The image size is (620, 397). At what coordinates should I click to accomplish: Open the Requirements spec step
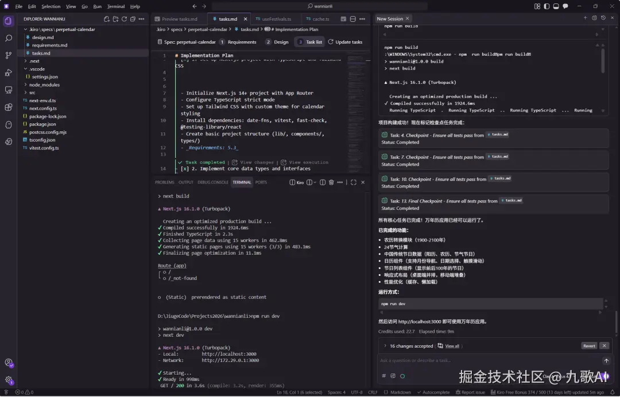(238, 42)
